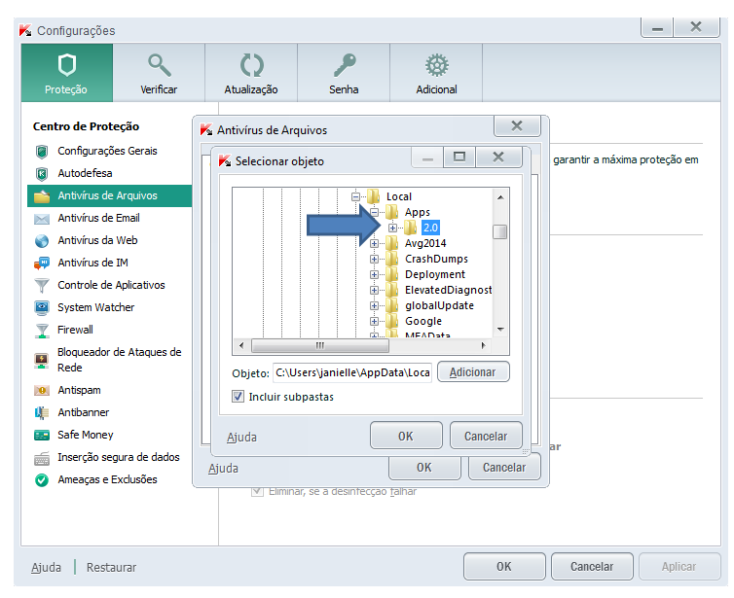Viewport: 734px width, 598px height.
Task: Expand the Deployment folder
Action: pyautogui.click(x=374, y=274)
